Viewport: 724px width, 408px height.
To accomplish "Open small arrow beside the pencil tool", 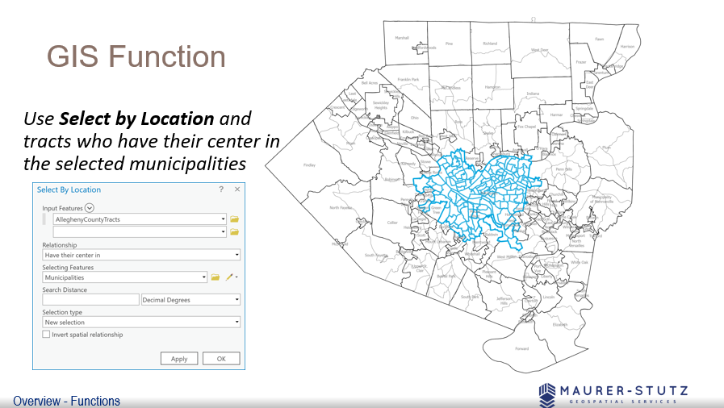I will pyautogui.click(x=236, y=277).
